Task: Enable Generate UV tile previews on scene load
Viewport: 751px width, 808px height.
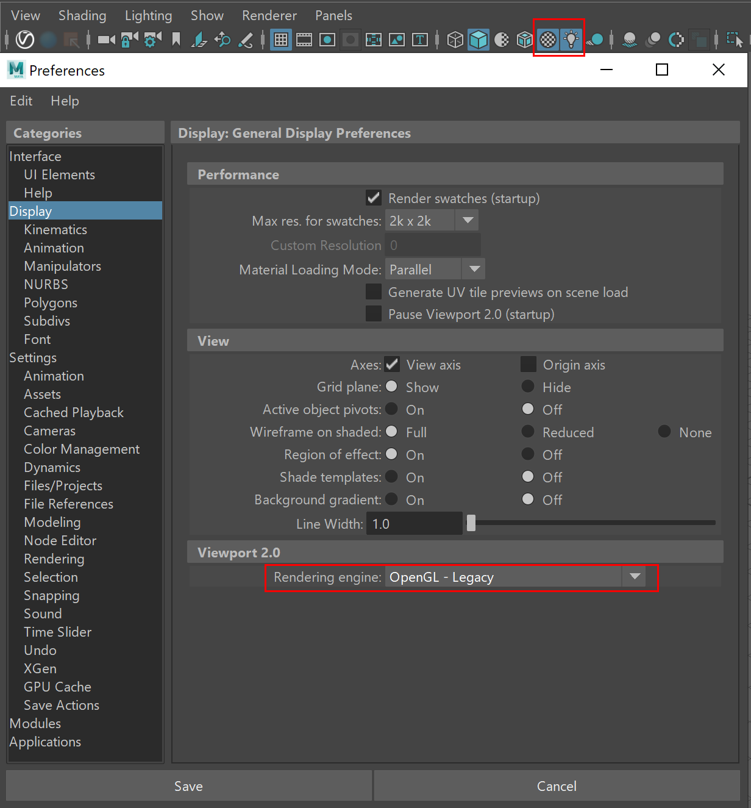Action: coord(374,291)
